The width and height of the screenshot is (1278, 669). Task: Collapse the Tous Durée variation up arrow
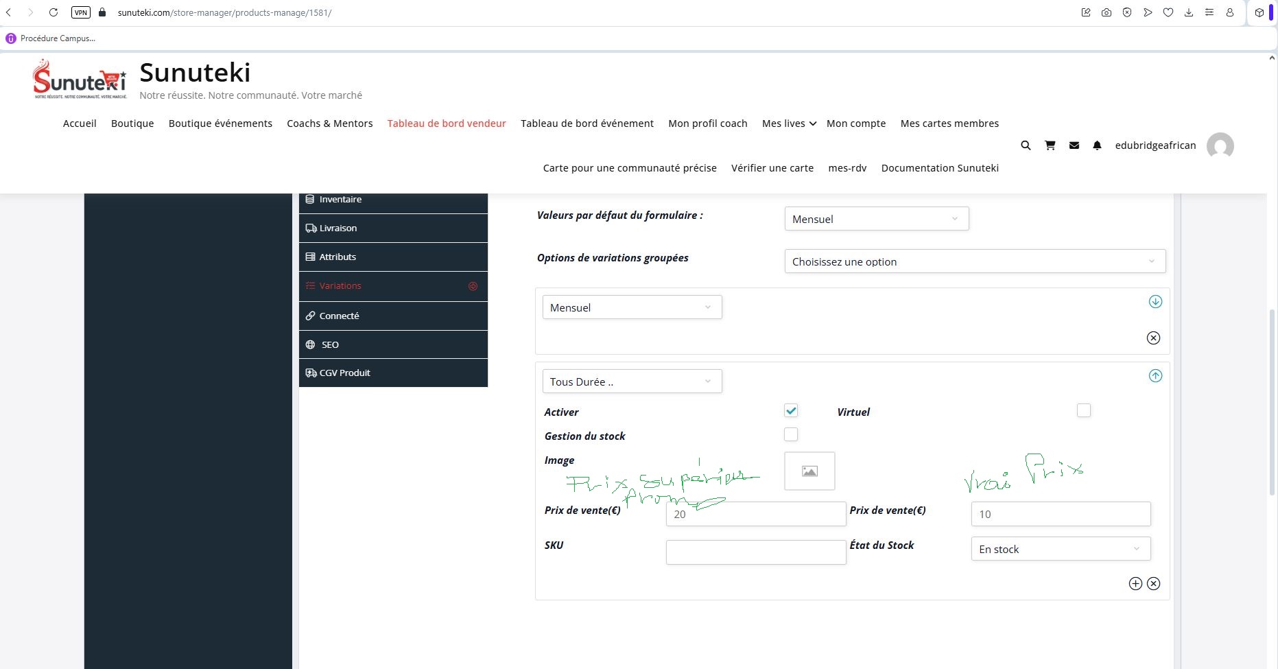click(1155, 376)
